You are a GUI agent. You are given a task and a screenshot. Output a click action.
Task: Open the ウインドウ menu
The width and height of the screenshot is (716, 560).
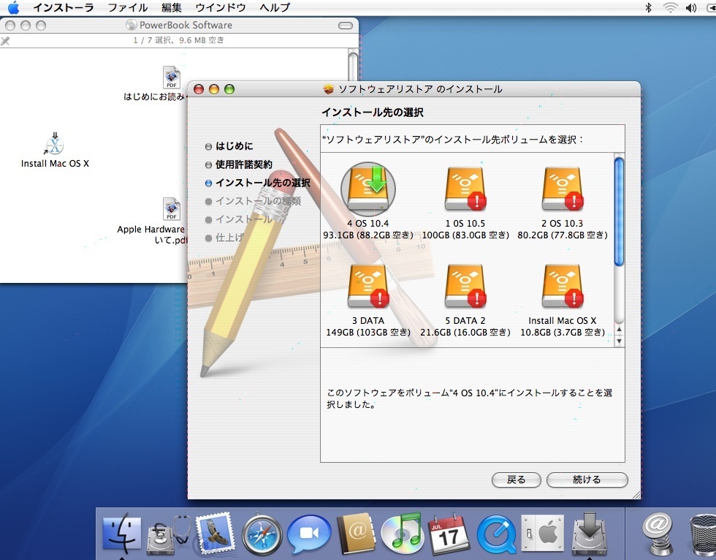[221, 7]
